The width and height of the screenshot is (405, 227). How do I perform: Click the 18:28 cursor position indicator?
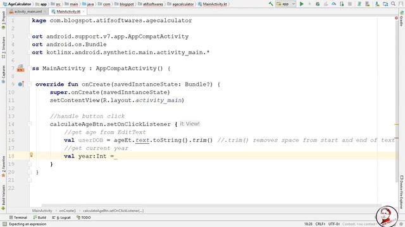click(x=308, y=224)
